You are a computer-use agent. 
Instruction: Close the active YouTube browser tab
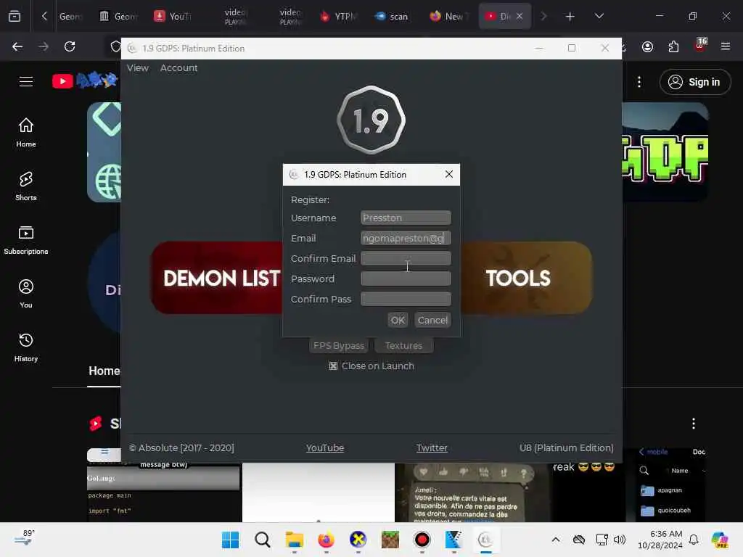point(520,16)
